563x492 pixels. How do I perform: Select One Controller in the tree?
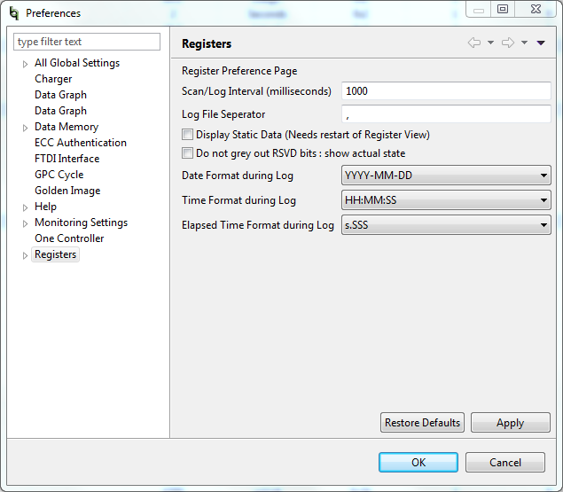tap(69, 238)
